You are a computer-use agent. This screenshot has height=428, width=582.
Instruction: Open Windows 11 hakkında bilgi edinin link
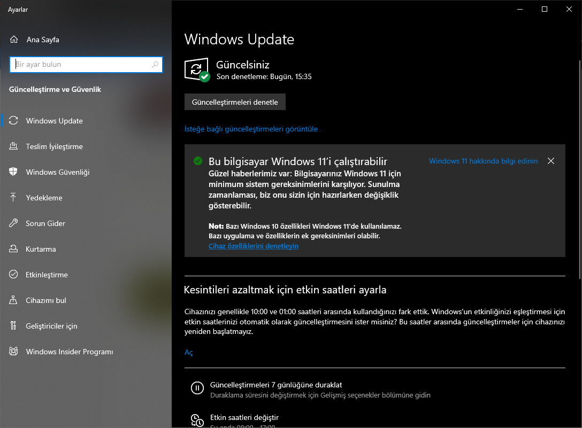(x=483, y=161)
